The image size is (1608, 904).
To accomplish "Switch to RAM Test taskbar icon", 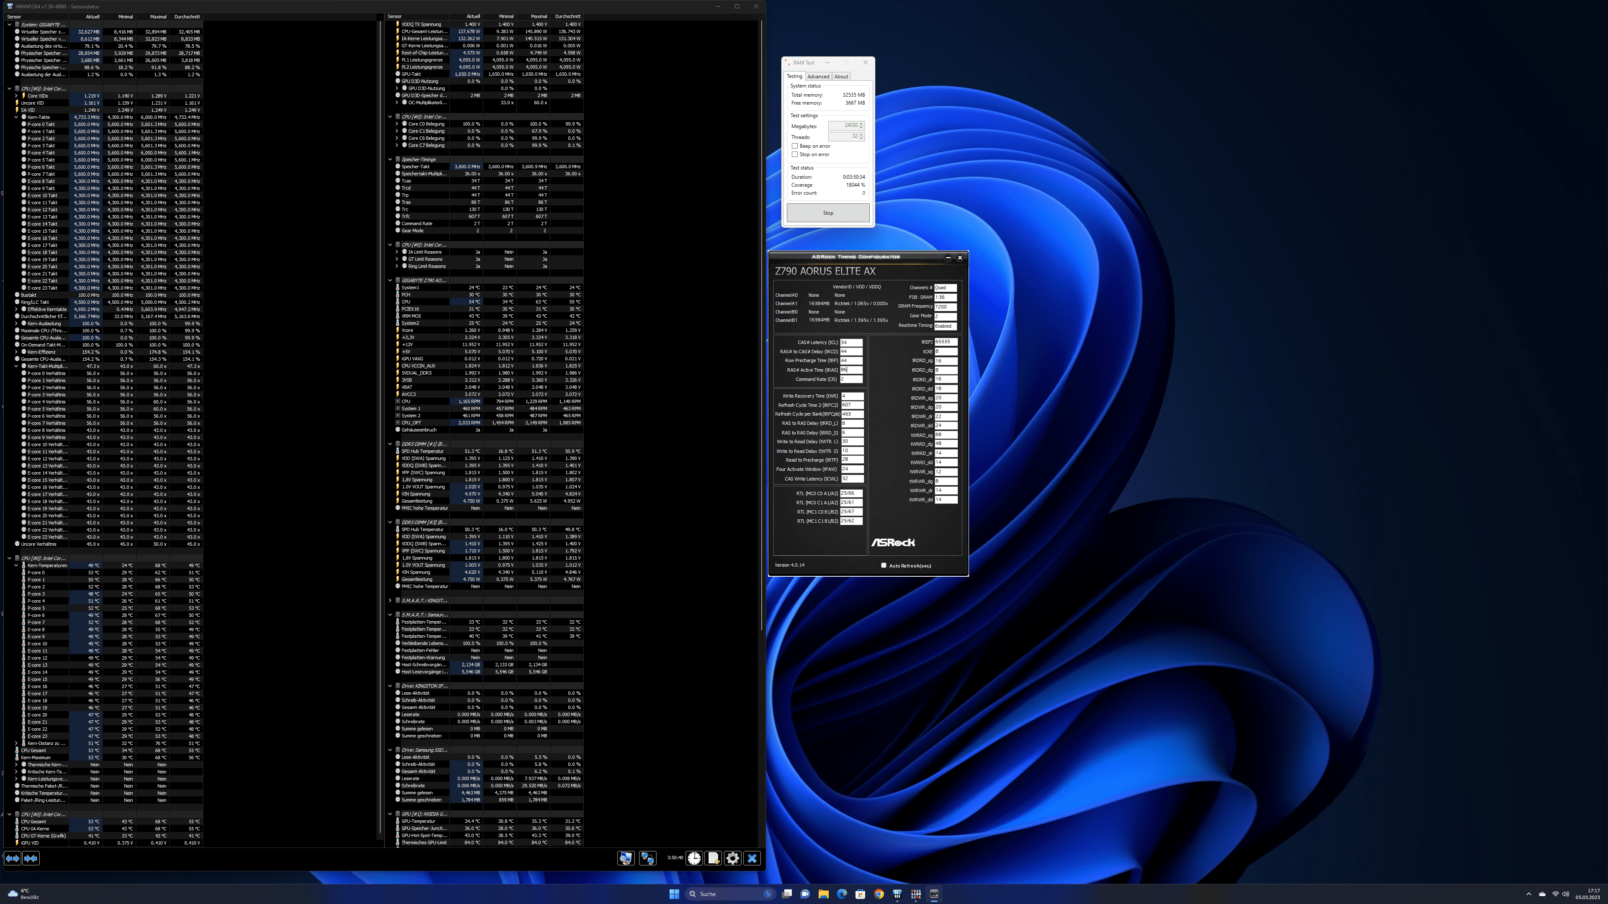I will [x=916, y=894].
